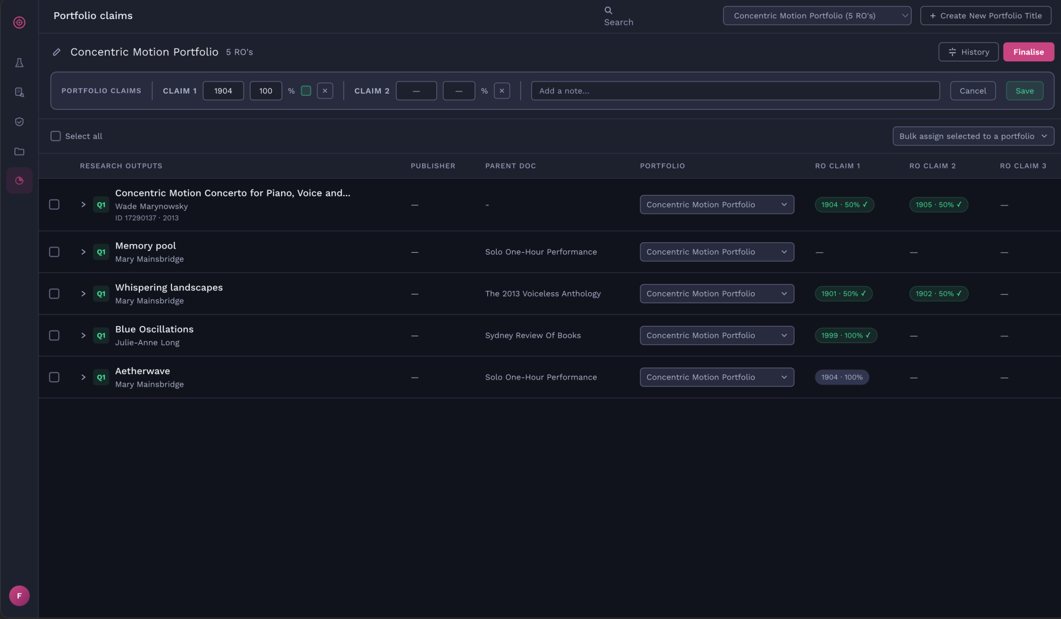Open the document search sidebar icon
This screenshot has height=619, width=1061.
[x=19, y=92]
